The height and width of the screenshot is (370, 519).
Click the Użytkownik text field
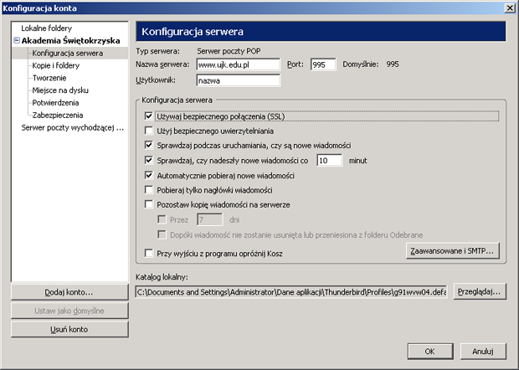237,80
